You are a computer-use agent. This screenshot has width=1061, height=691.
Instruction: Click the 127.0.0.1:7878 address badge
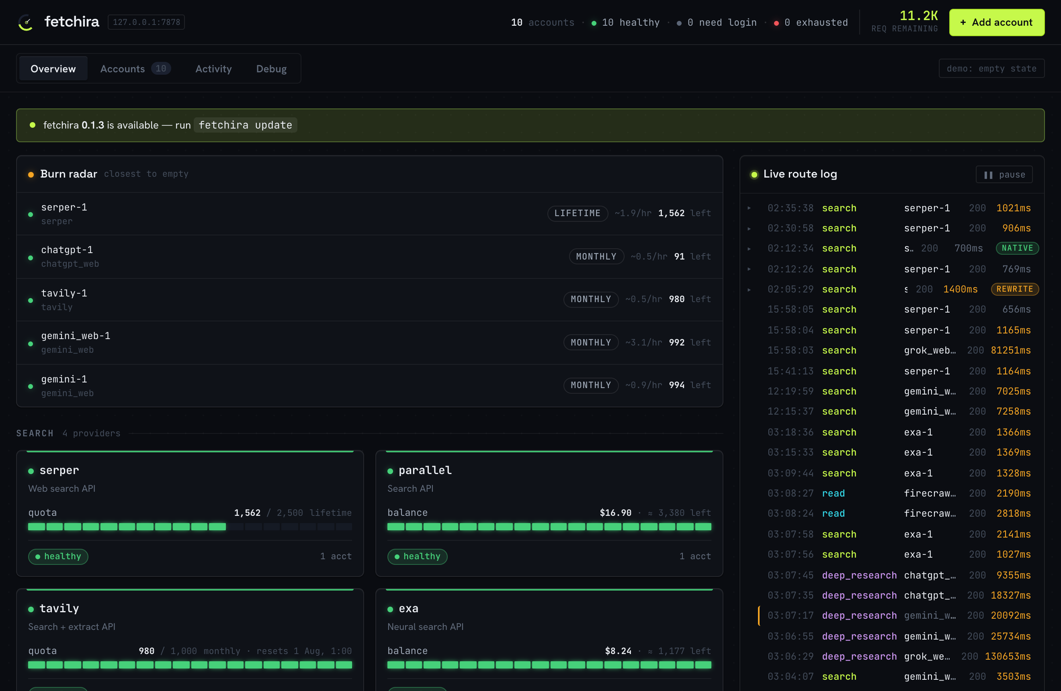[146, 22]
